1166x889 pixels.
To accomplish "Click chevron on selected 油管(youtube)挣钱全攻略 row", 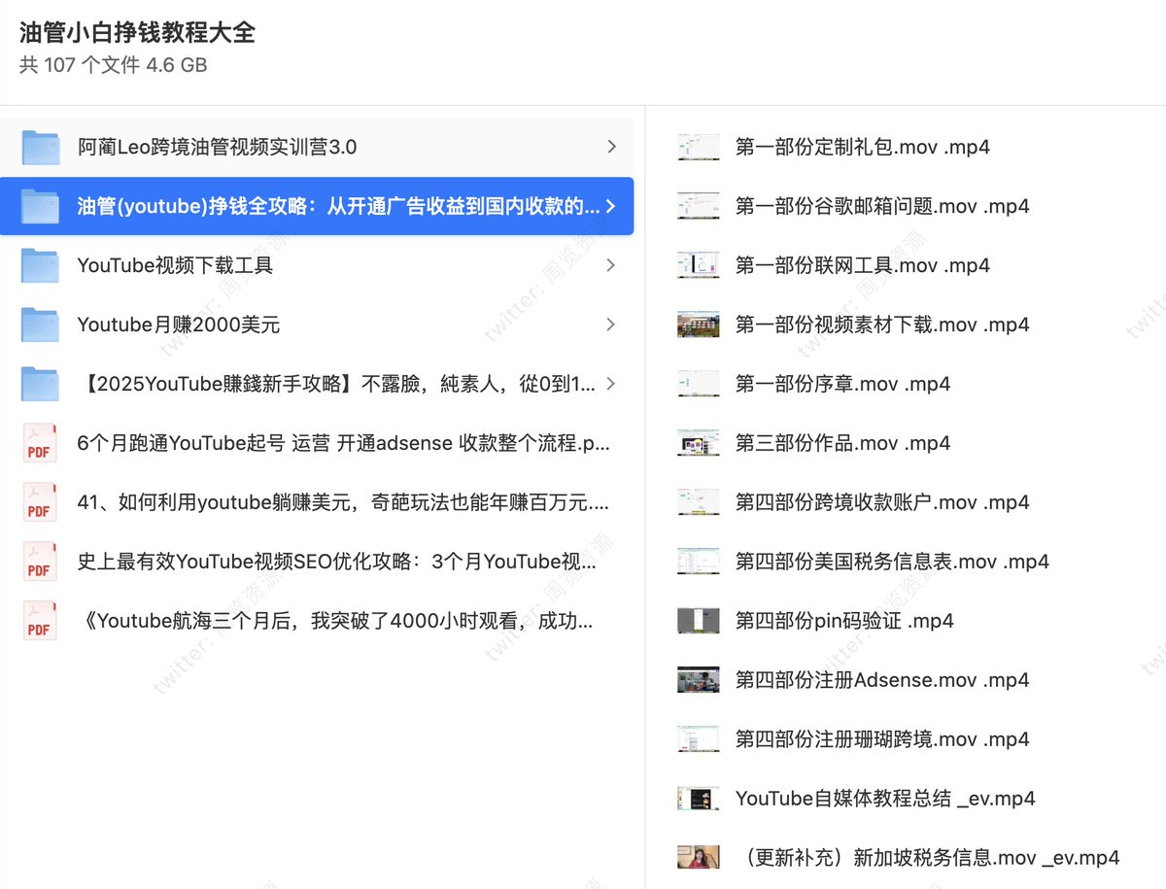I will (611, 206).
